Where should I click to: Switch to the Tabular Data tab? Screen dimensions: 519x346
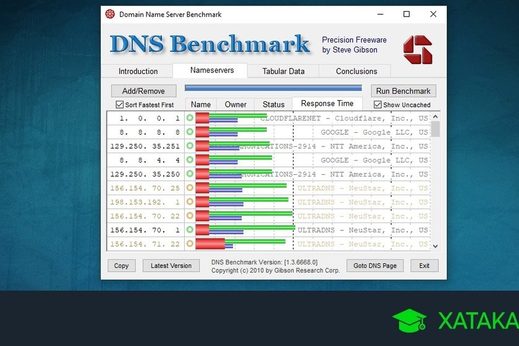coord(283,71)
